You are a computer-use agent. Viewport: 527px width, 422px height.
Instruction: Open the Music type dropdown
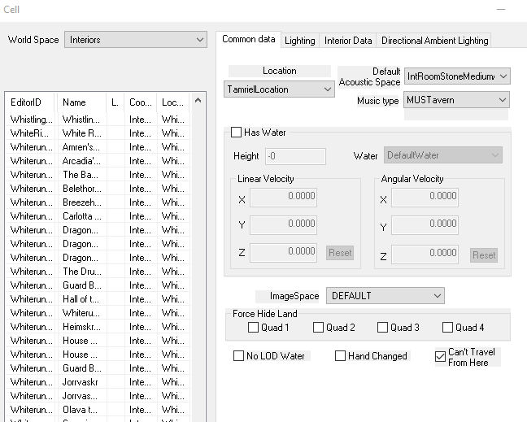coord(456,100)
